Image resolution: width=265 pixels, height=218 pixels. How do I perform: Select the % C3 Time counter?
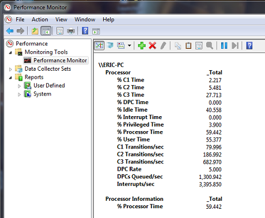(131, 95)
